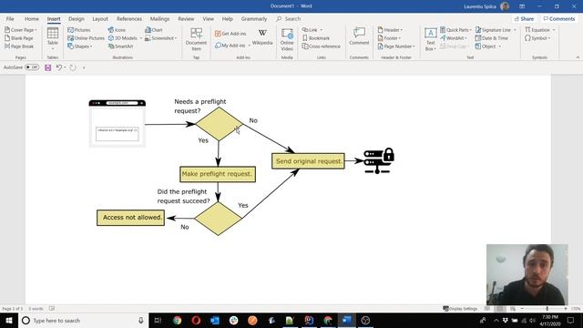Click the Share button
Screen dimensions: 583x328
(524, 18)
